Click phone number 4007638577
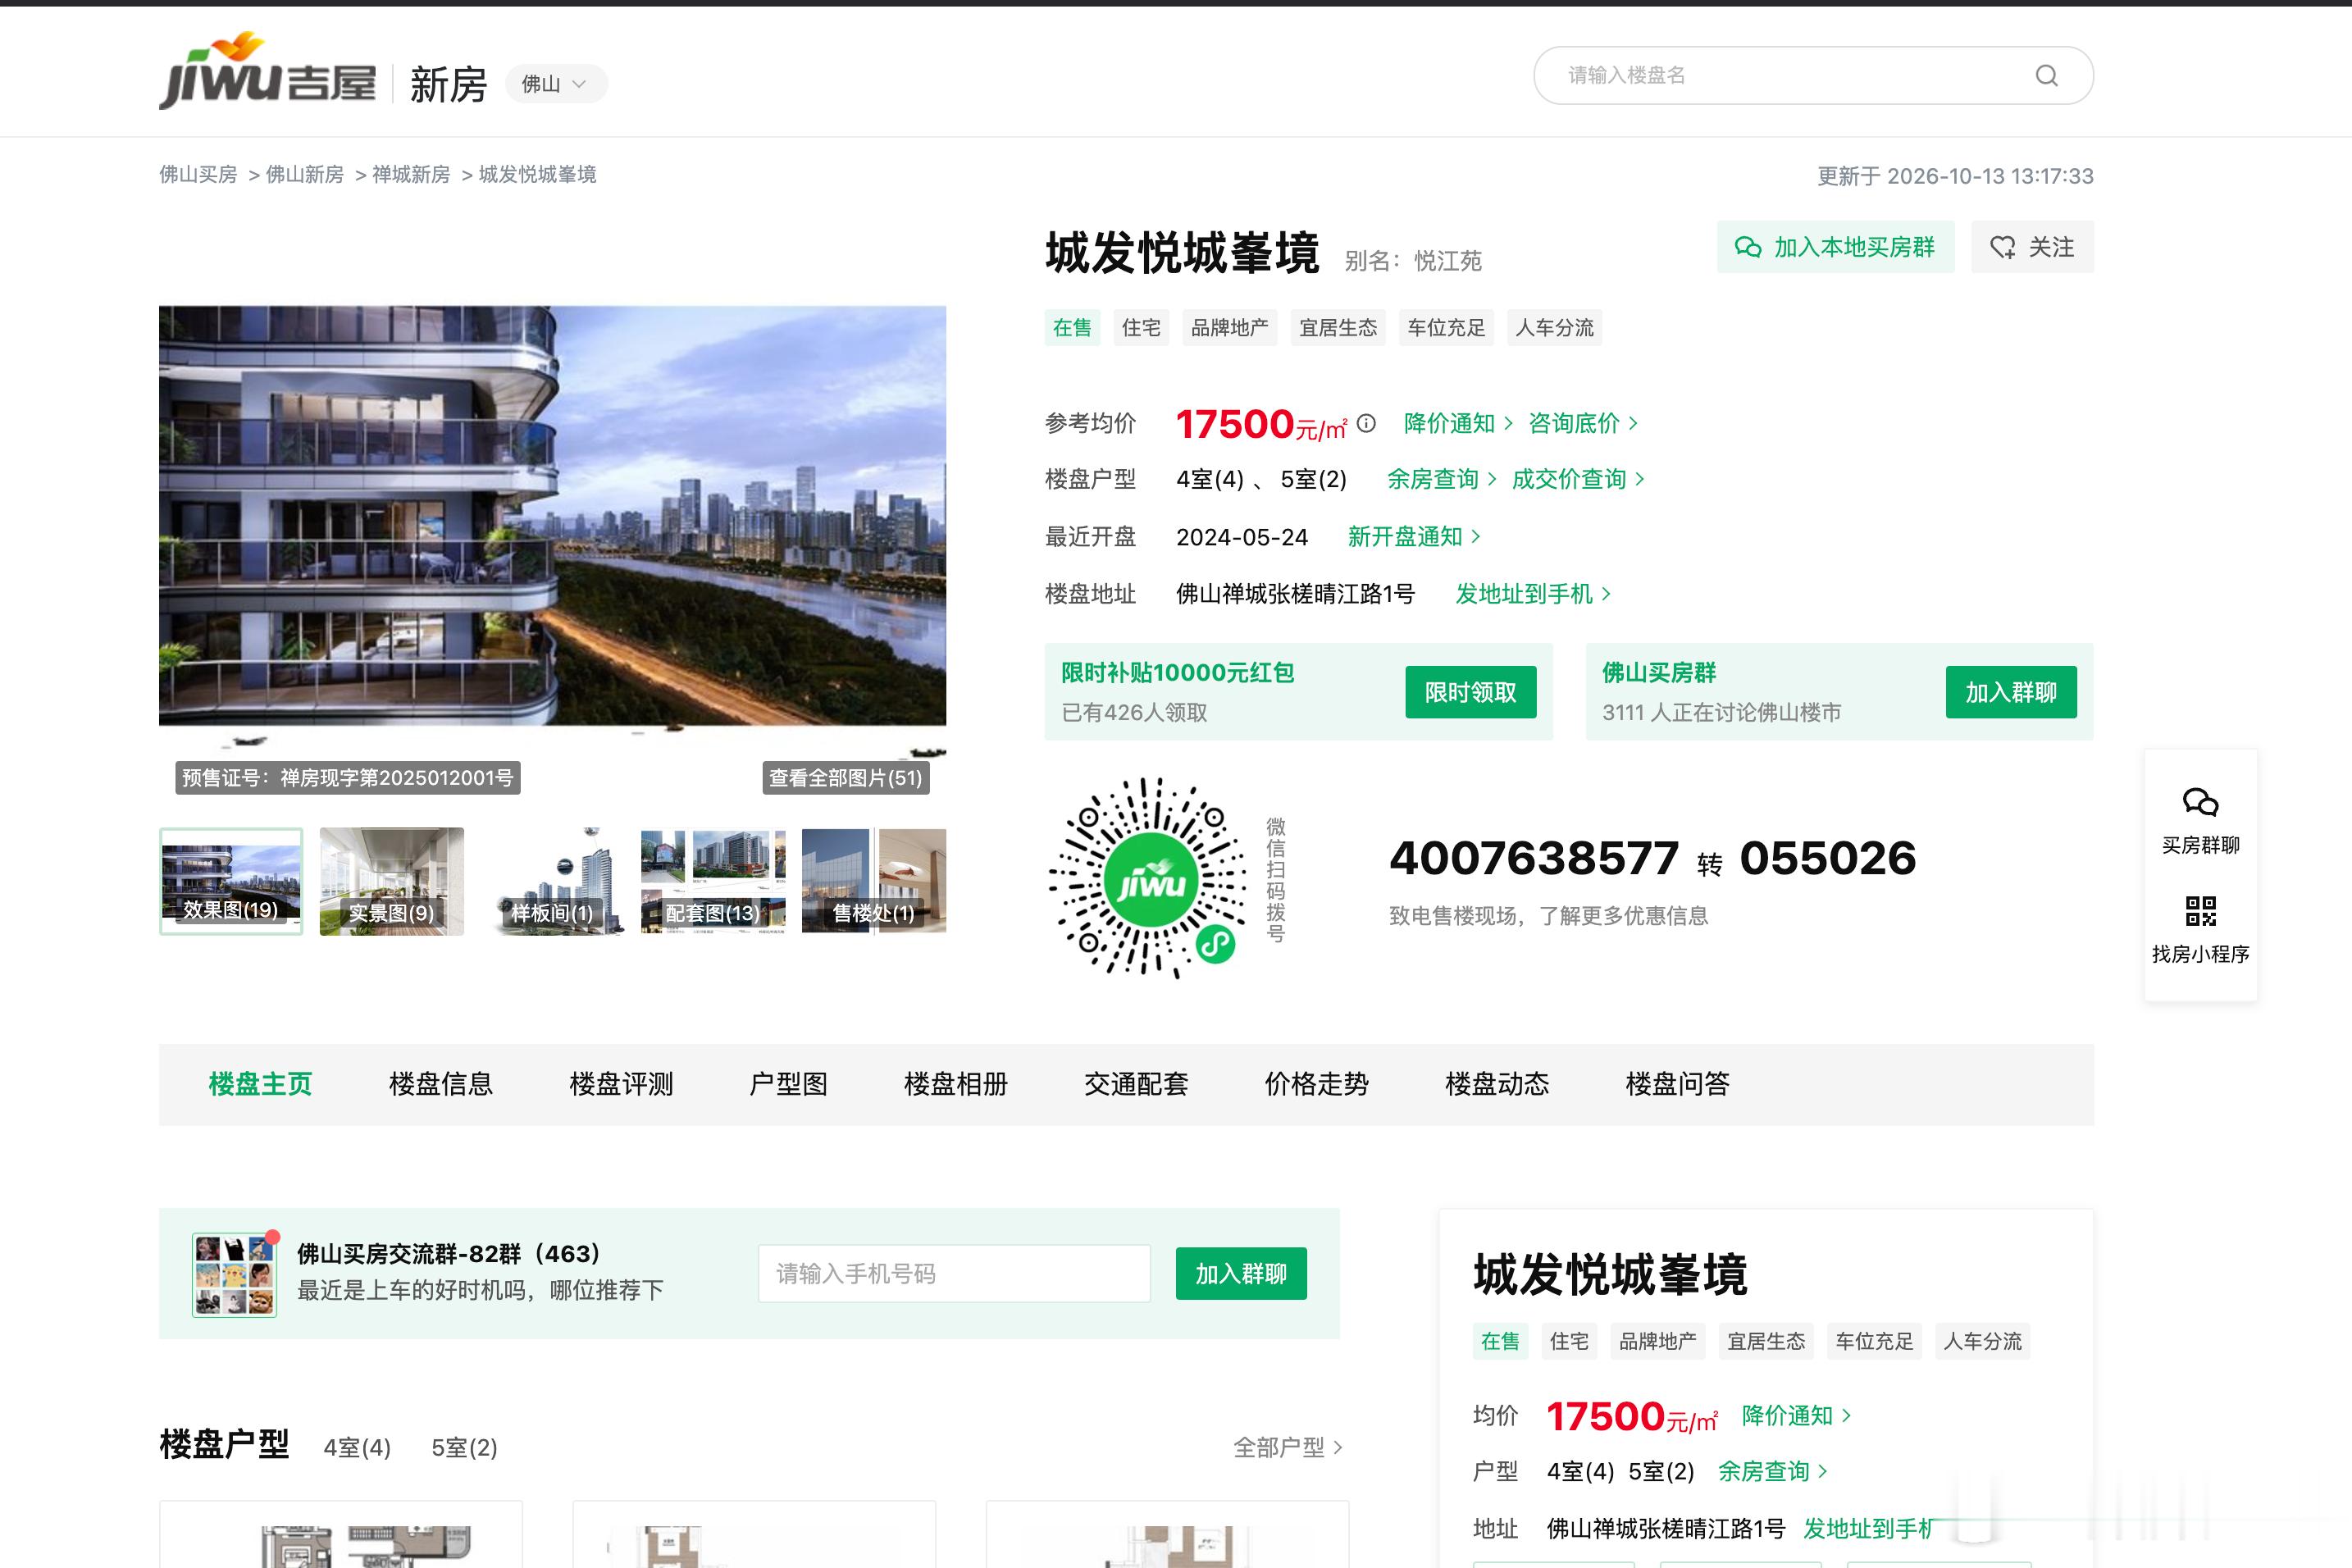This screenshot has height=1568, width=2352. pos(1534,859)
